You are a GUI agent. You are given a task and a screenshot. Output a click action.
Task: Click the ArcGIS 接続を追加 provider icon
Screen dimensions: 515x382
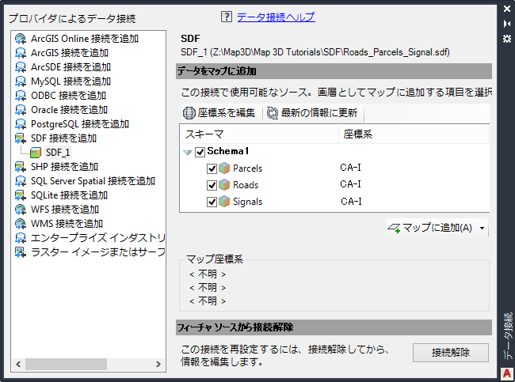pyautogui.click(x=21, y=53)
